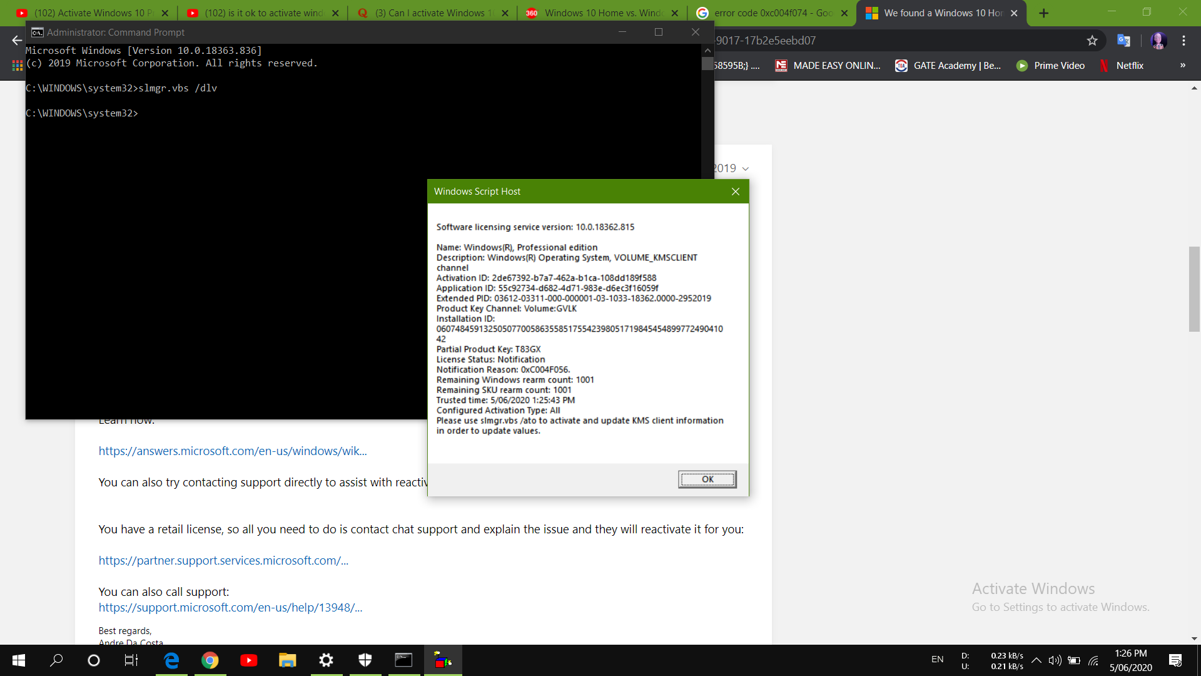Switch to 'Activate Windows 10' YouTube tab
Screen dimensions: 1201x676
(x=92, y=13)
